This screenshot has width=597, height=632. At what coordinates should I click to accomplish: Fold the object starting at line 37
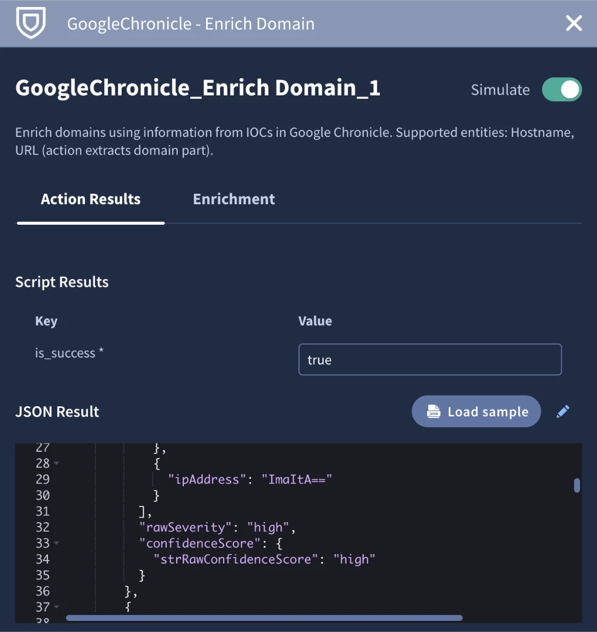point(57,607)
